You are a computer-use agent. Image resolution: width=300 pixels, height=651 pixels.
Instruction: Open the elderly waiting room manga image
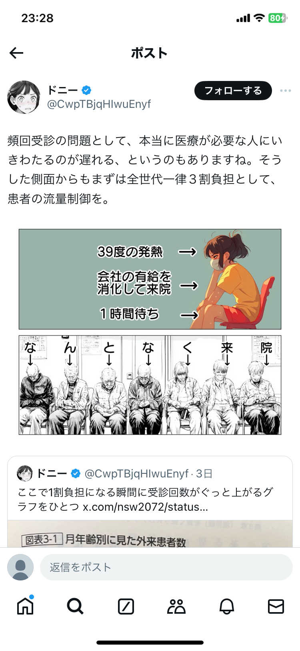pyautogui.click(x=150, y=385)
